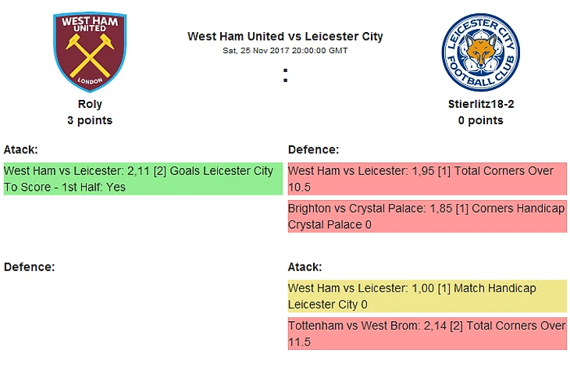Screen dimensions: 570x375
Task: Click the match date Sat, 25 Nov 2017
Action: [285, 50]
